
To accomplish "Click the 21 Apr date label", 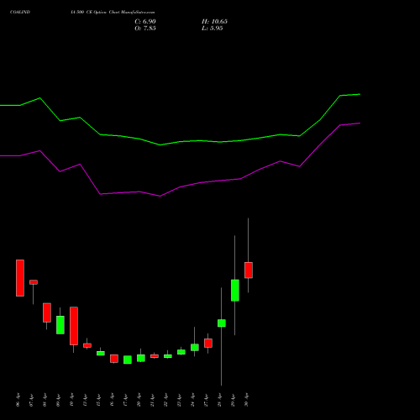I will (153, 400).
